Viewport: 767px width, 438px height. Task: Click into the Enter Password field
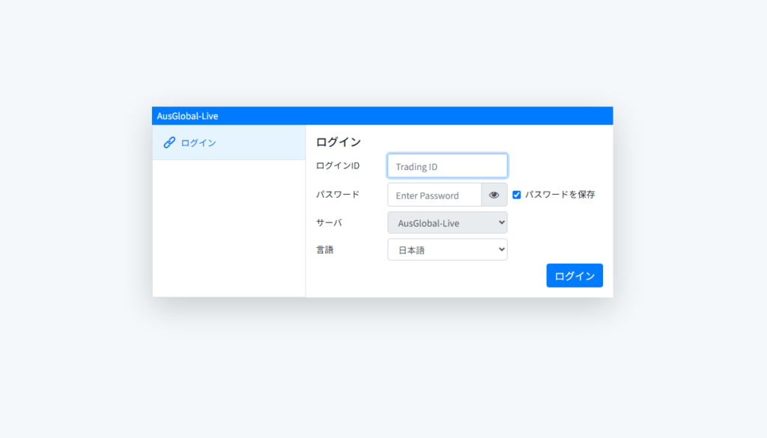click(434, 195)
